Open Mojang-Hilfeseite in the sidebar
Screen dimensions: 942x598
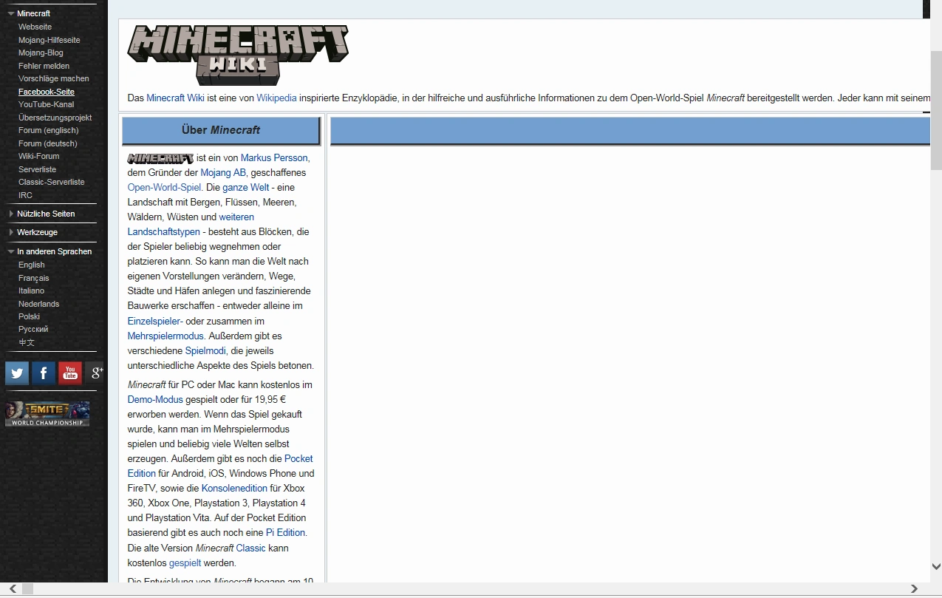click(x=50, y=40)
